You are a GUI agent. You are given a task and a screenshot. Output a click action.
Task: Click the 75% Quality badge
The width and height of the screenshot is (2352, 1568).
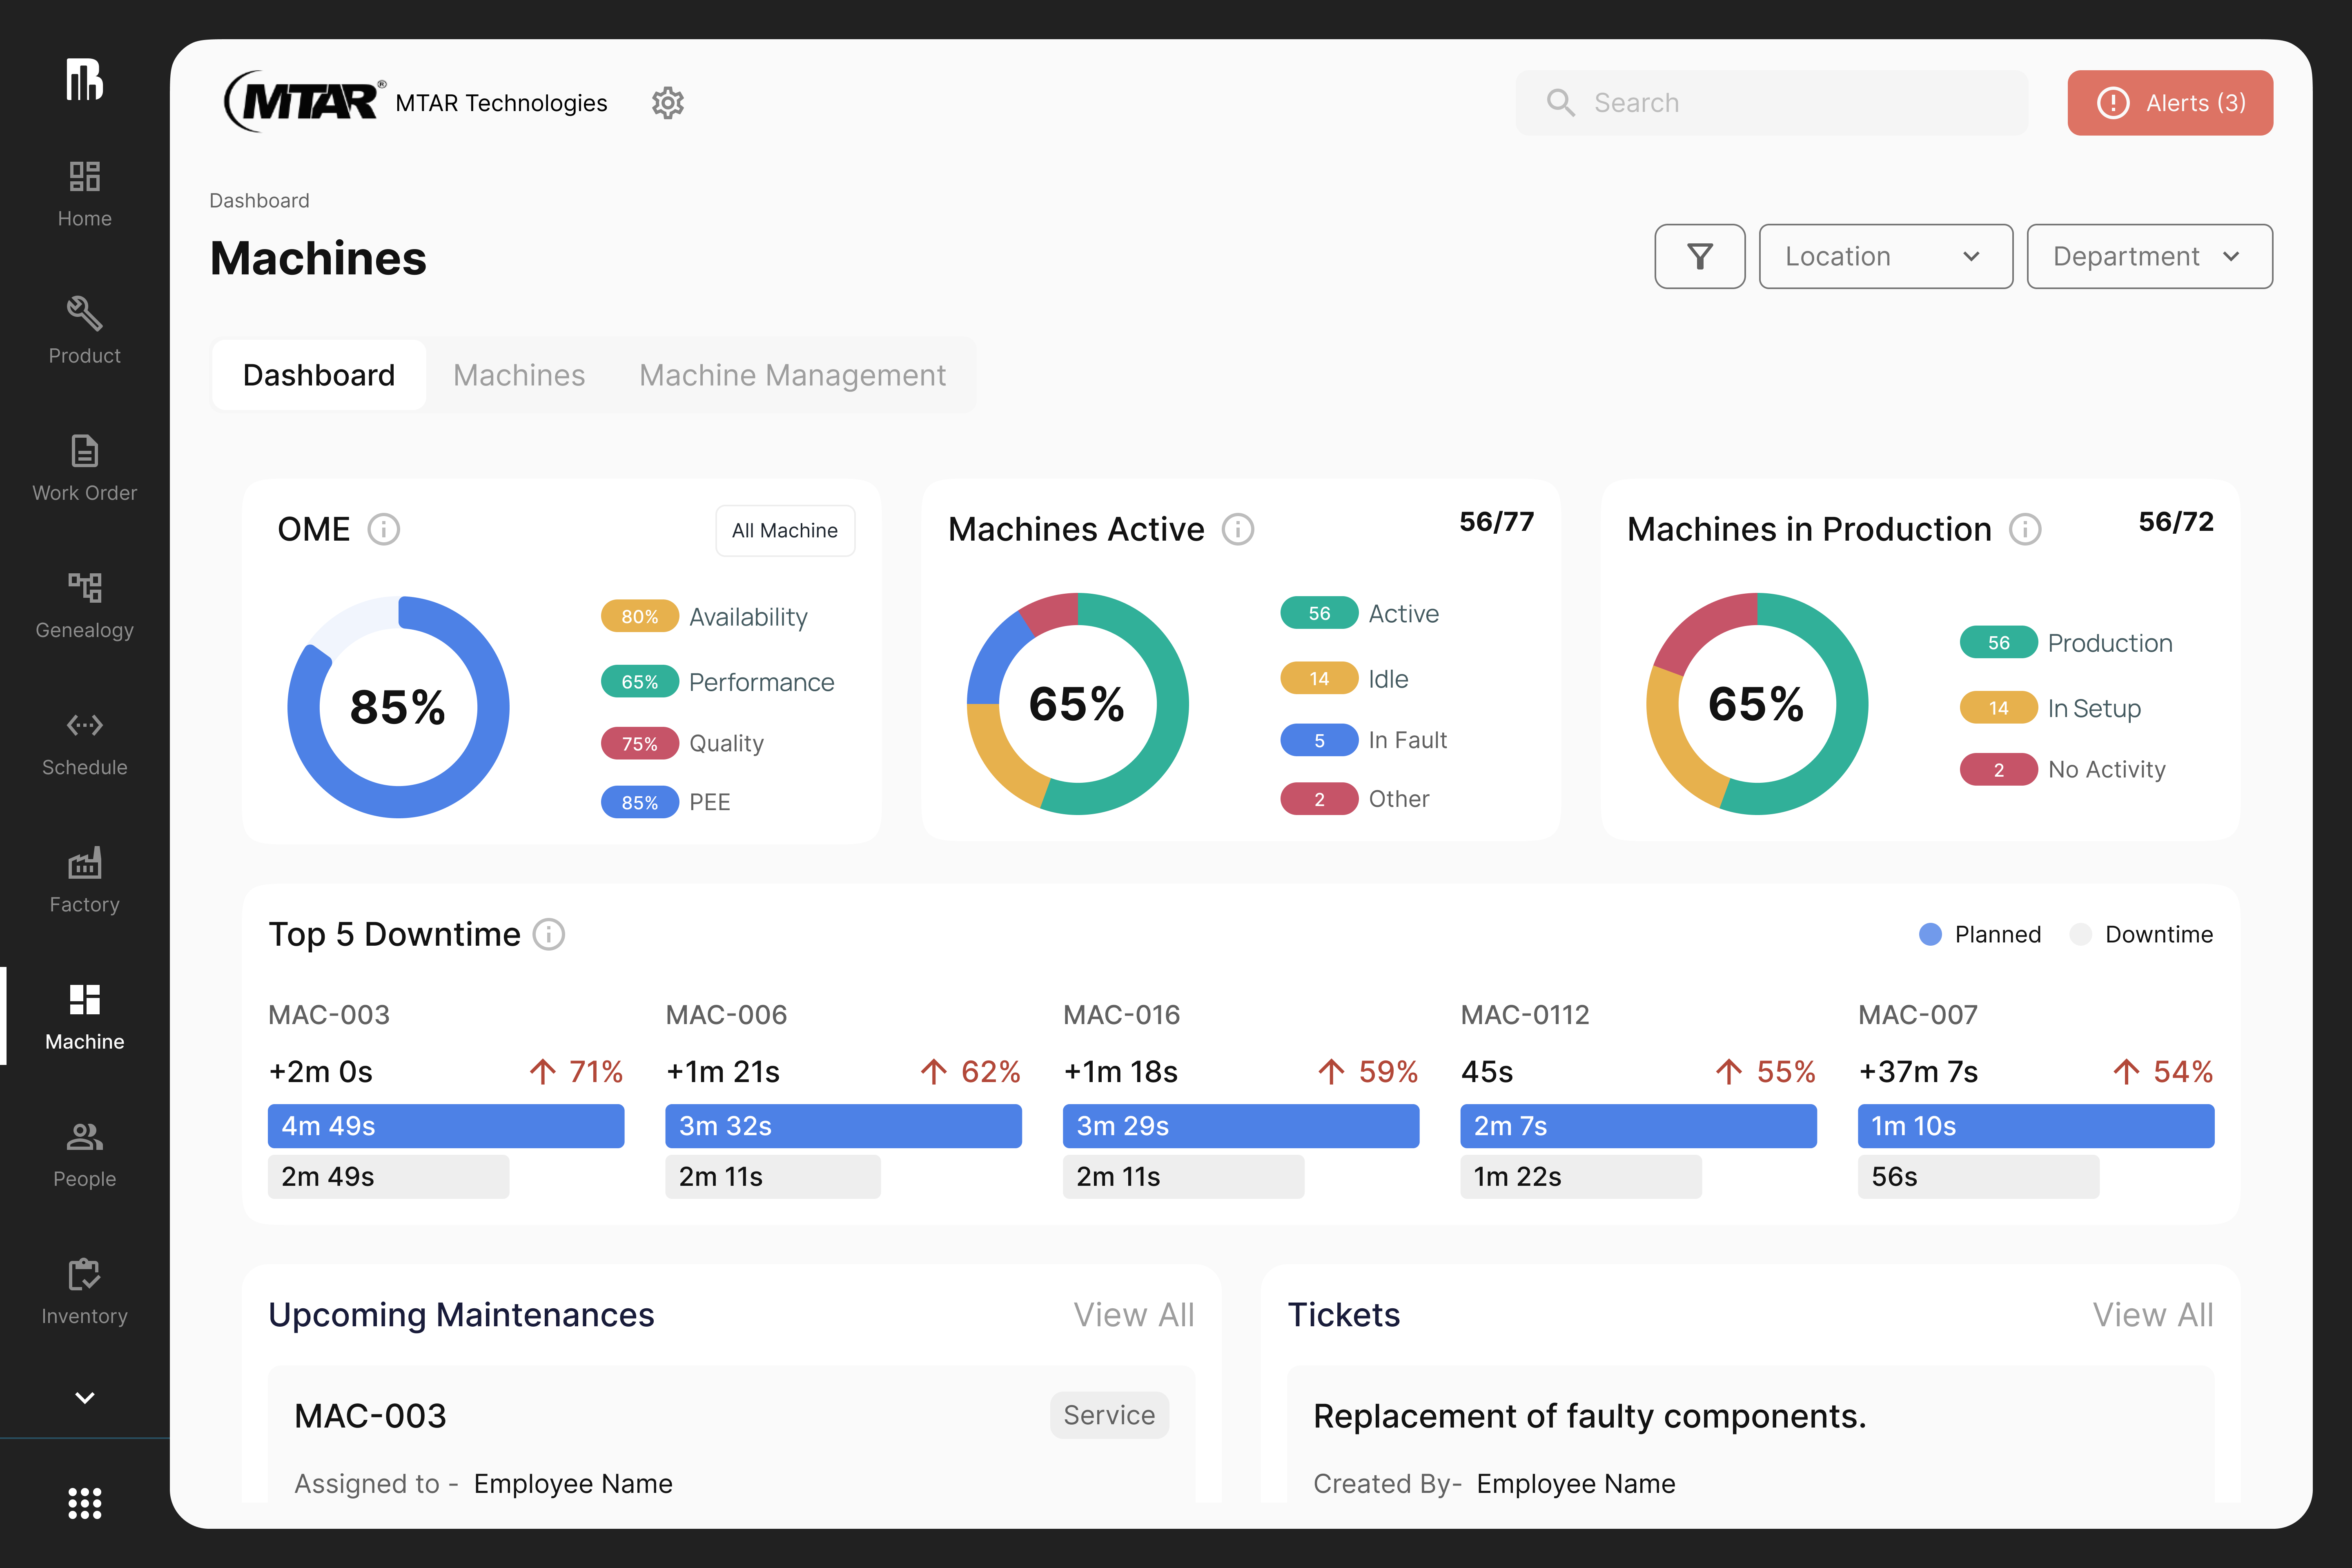point(639,743)
